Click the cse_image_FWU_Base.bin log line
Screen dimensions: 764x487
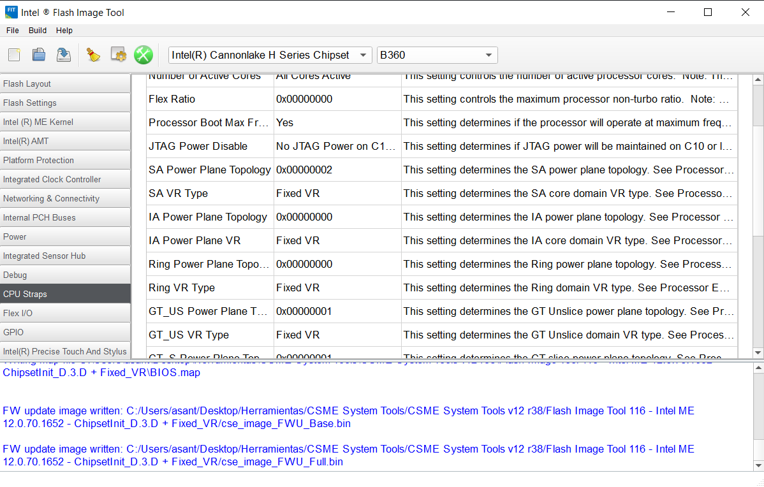click(348, 417)
